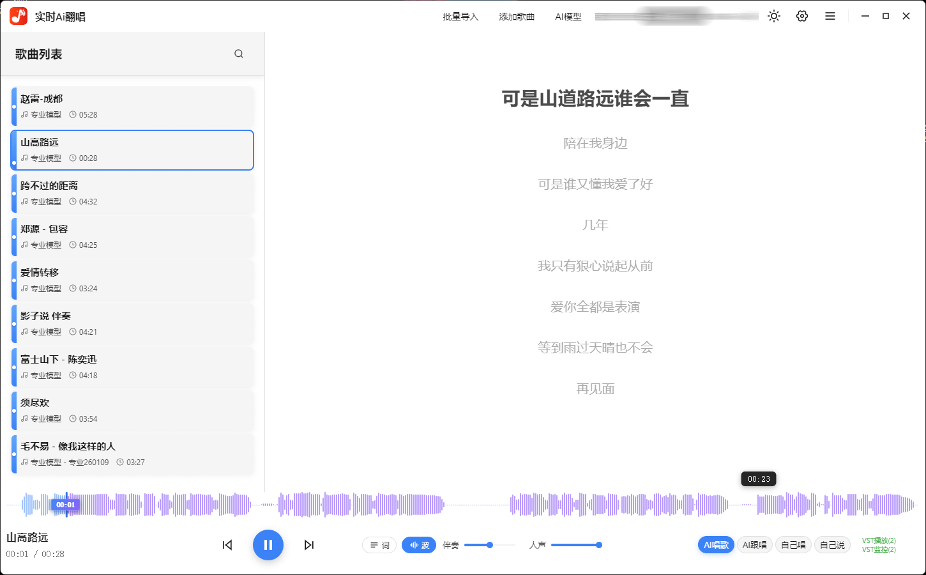Activate 自己说 mode
This screenshot has height=575, width=926.
click(832, 545)
